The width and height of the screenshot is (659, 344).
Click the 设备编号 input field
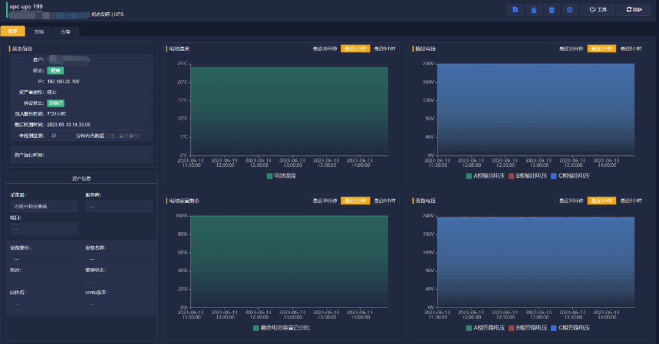(x=44, y=259)
